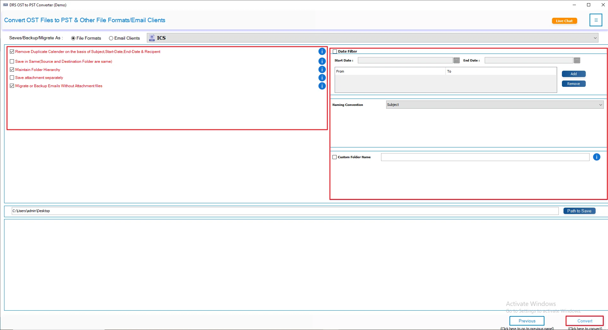
Task: Click the save path field C:\Users\admin\Desktop
Action: [x=285, y=211]
